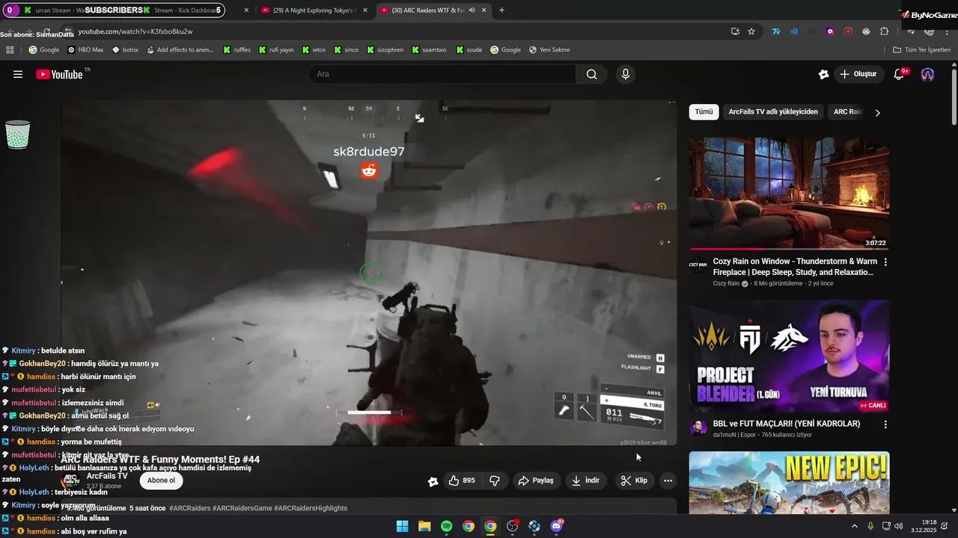The width and height of the screenshot is (958, 538).
Task: Click the network icon in system tray
Action: [x=885, y=526]
